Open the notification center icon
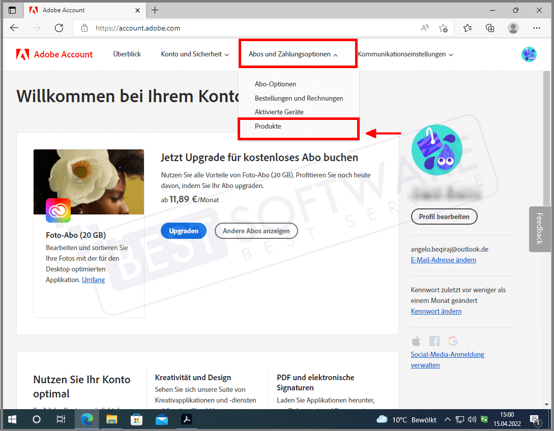The height and width of the screenshot is (431, 554). pos(535,419)
